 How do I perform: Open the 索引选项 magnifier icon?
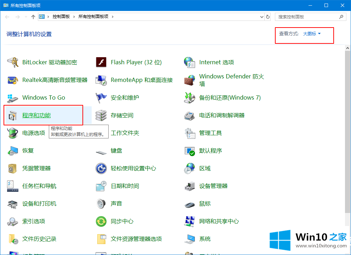(x=12, y=221)
